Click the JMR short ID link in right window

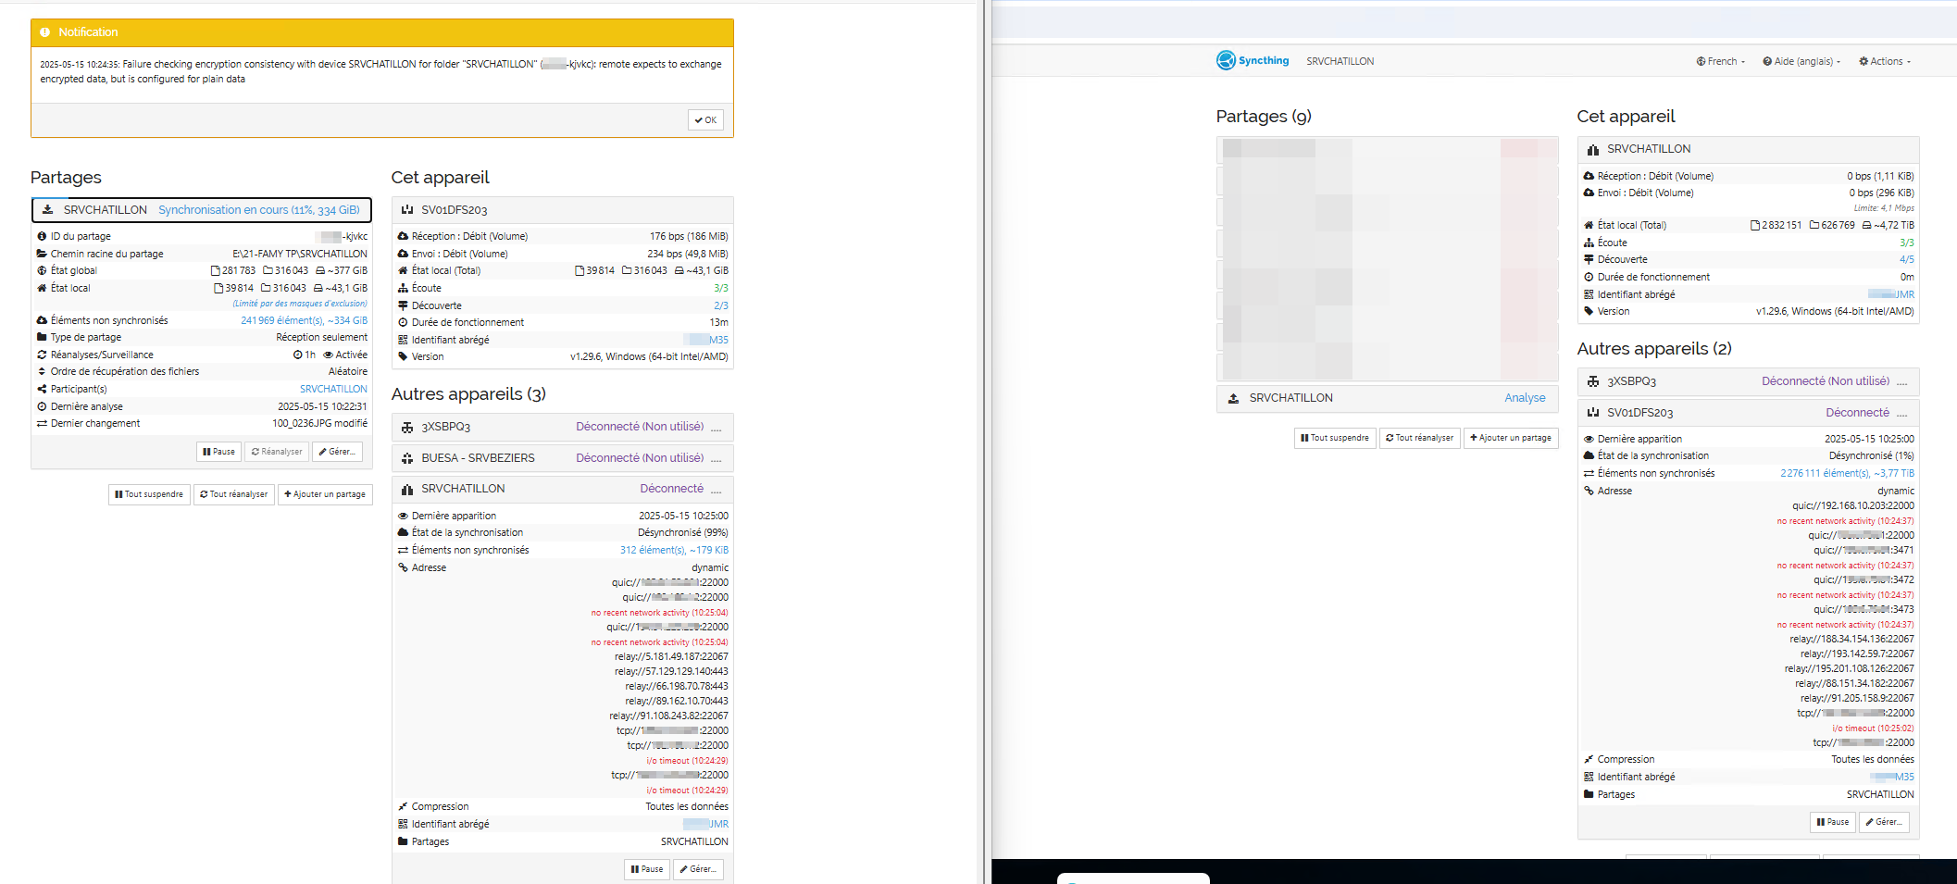click(1891, 294)
